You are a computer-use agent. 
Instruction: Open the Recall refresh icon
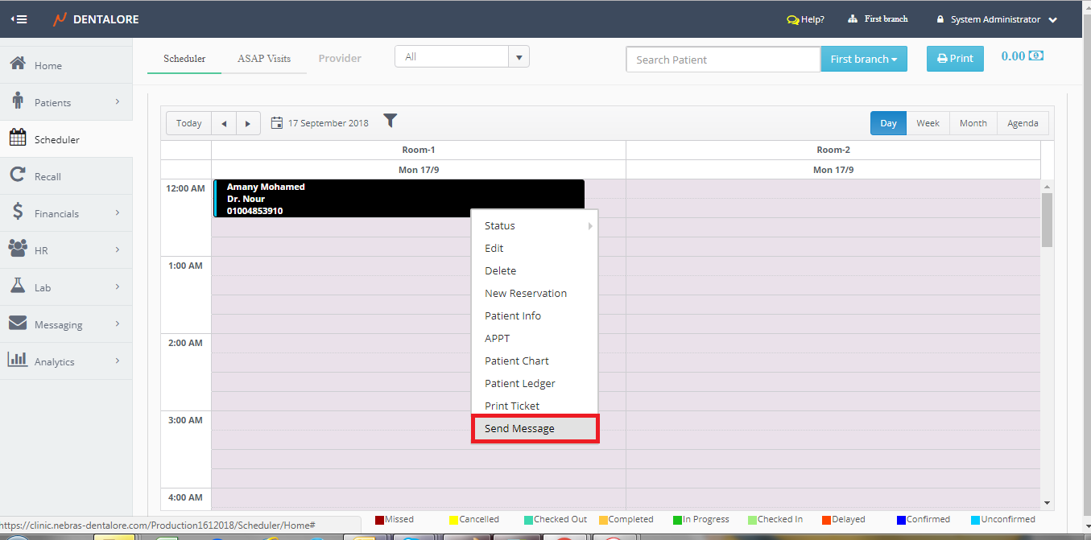(18, 175)
